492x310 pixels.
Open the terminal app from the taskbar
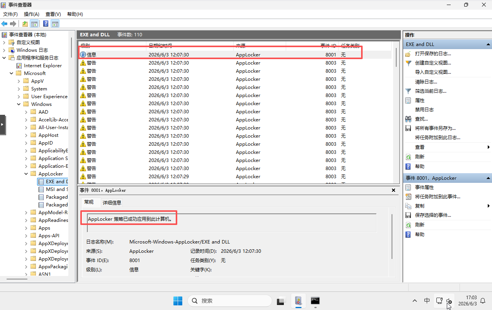(x=315, y=301)
